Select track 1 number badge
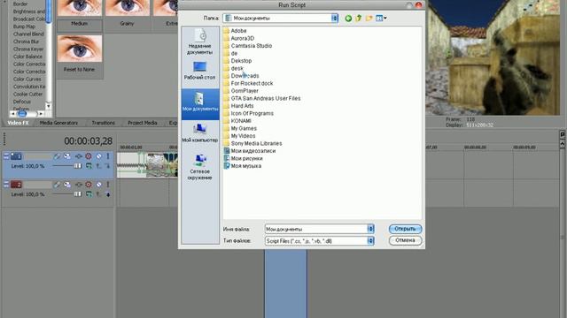The height and width of the screenshot is (318, 567). (x=16, y=156)
